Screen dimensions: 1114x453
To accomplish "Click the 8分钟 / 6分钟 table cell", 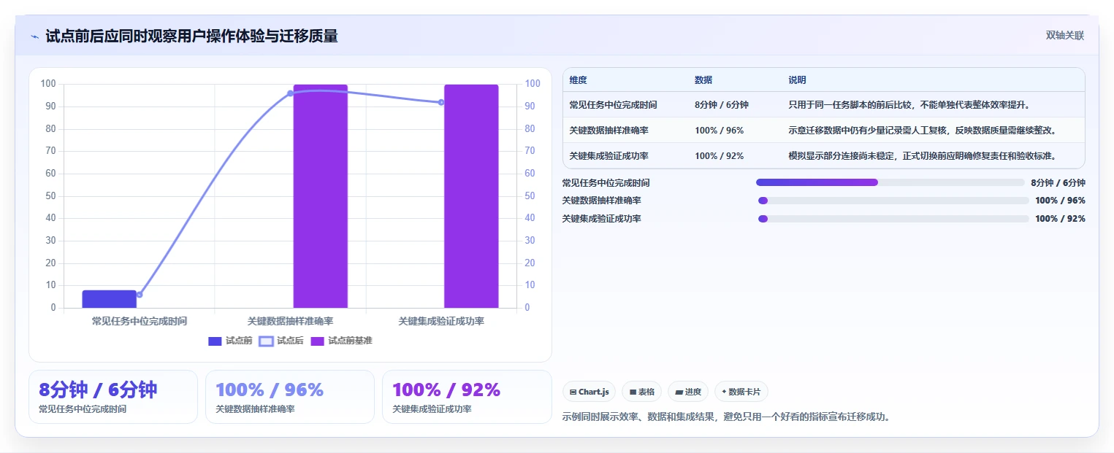I will tap(722, 105).
